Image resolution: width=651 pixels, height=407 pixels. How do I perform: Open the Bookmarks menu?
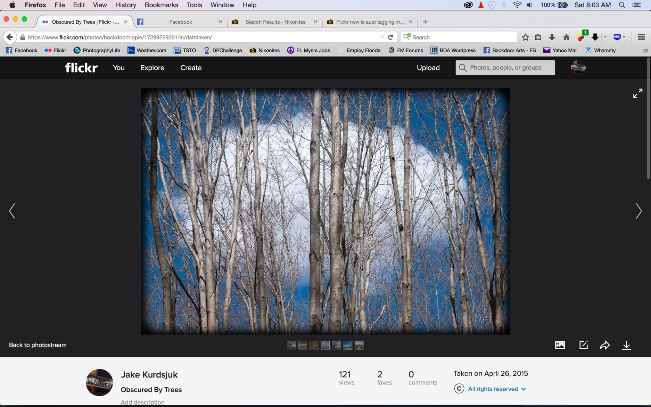point(161,5)
